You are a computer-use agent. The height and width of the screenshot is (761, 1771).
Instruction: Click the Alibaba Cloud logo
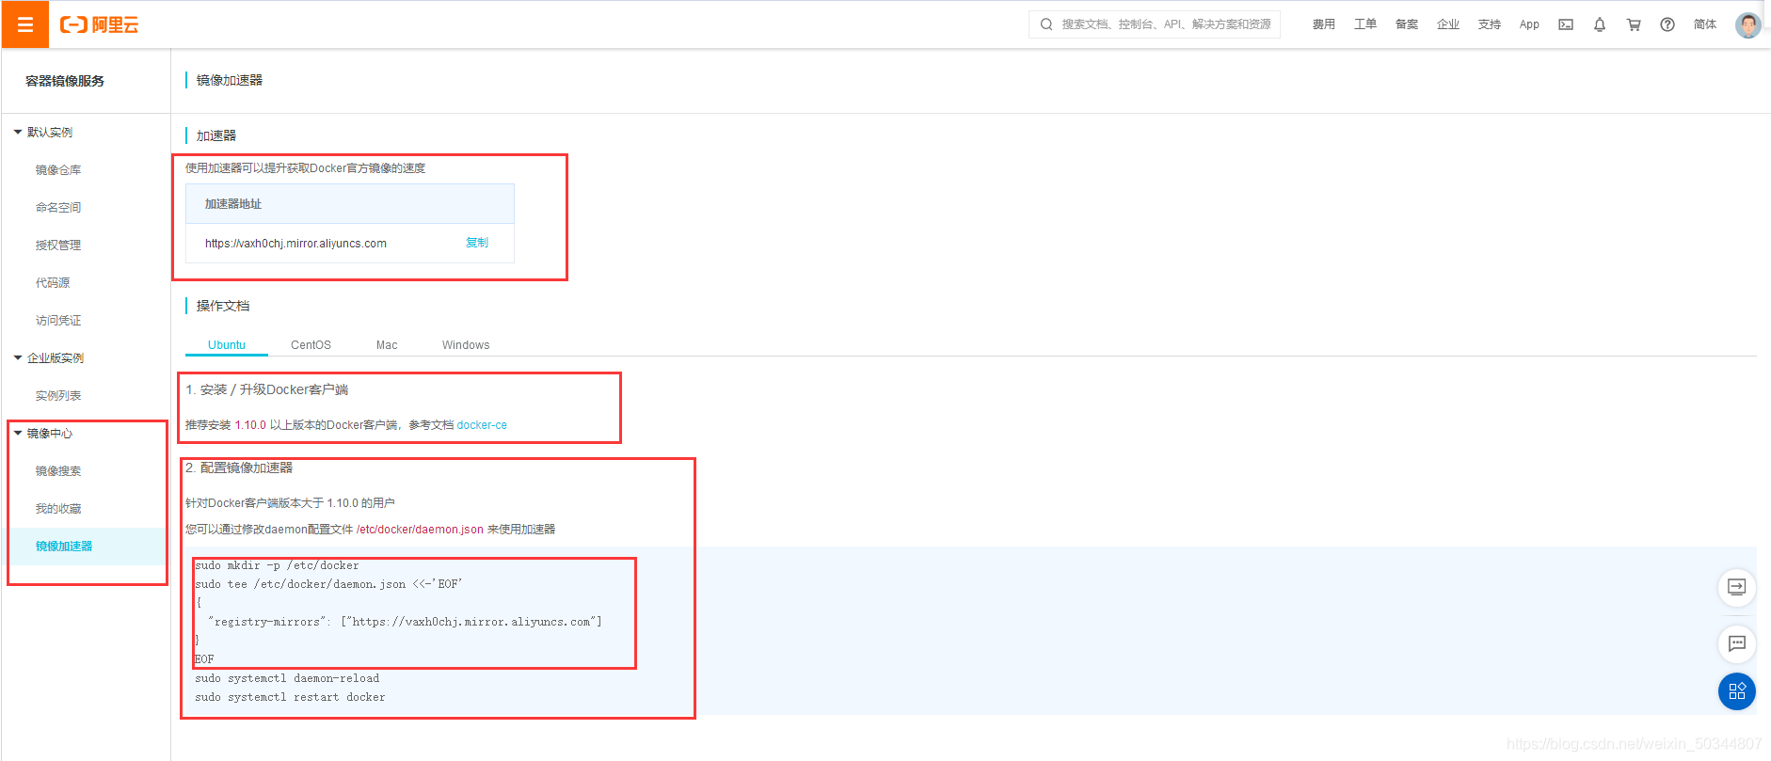pos(99,24)
